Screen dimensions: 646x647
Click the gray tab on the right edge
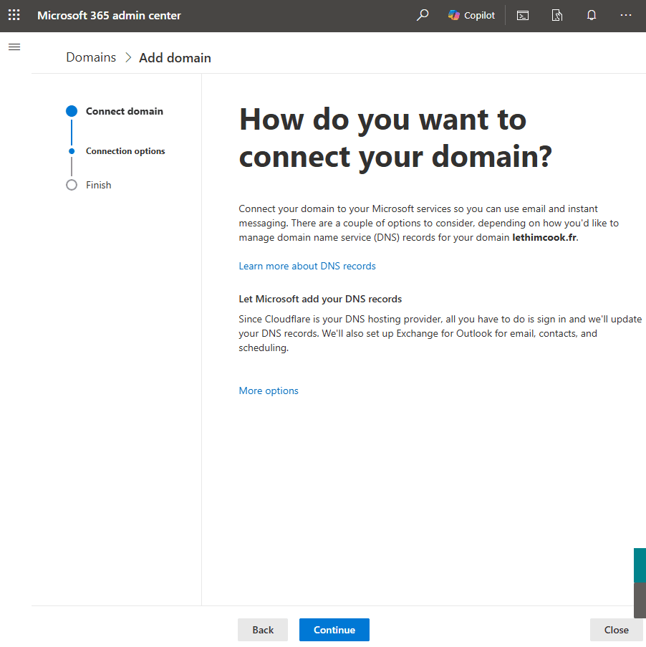(x=640, y=600)
